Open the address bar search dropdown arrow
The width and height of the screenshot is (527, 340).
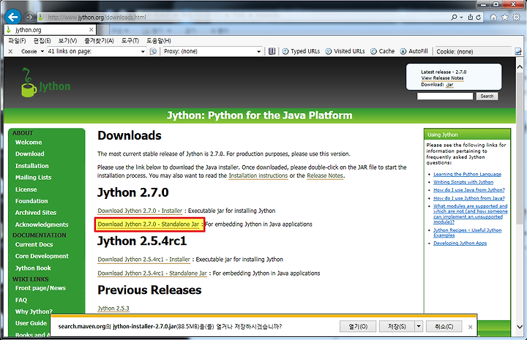tap(461, 17)
